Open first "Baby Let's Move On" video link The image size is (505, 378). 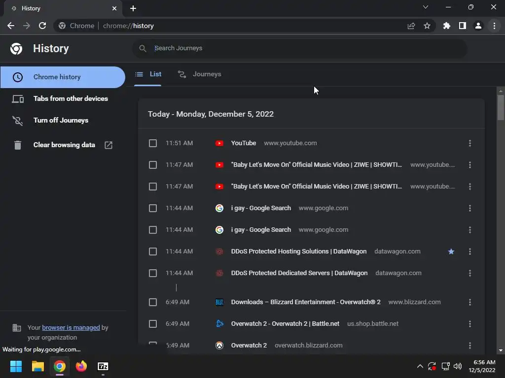(x=316, y=165)
